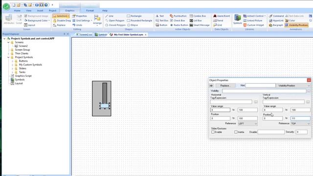This screenshot has width=313, height=176.
Task: Click the Visibility/Position animation button
Action: 296,25
